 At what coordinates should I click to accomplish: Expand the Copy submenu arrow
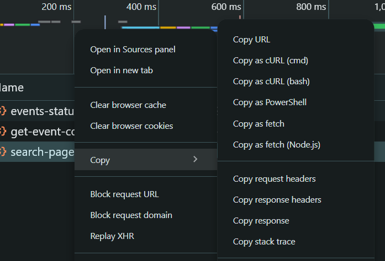(195, 159)
